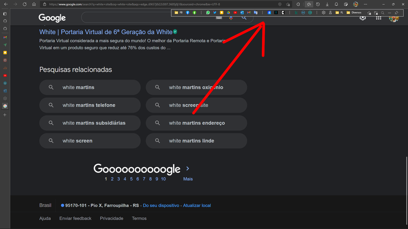Reload the page with the refresh icon
Viewport: 408px width, 229px height.
25,4
